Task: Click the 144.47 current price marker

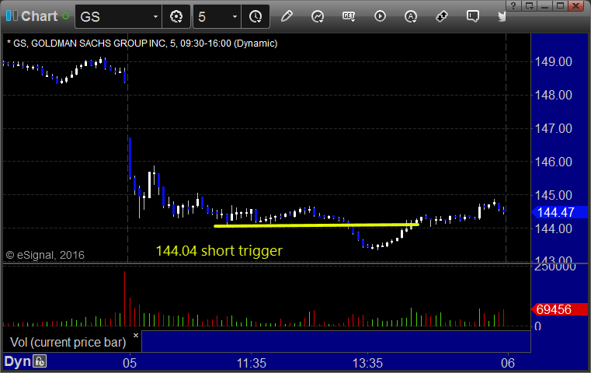Action: [559, 212]
